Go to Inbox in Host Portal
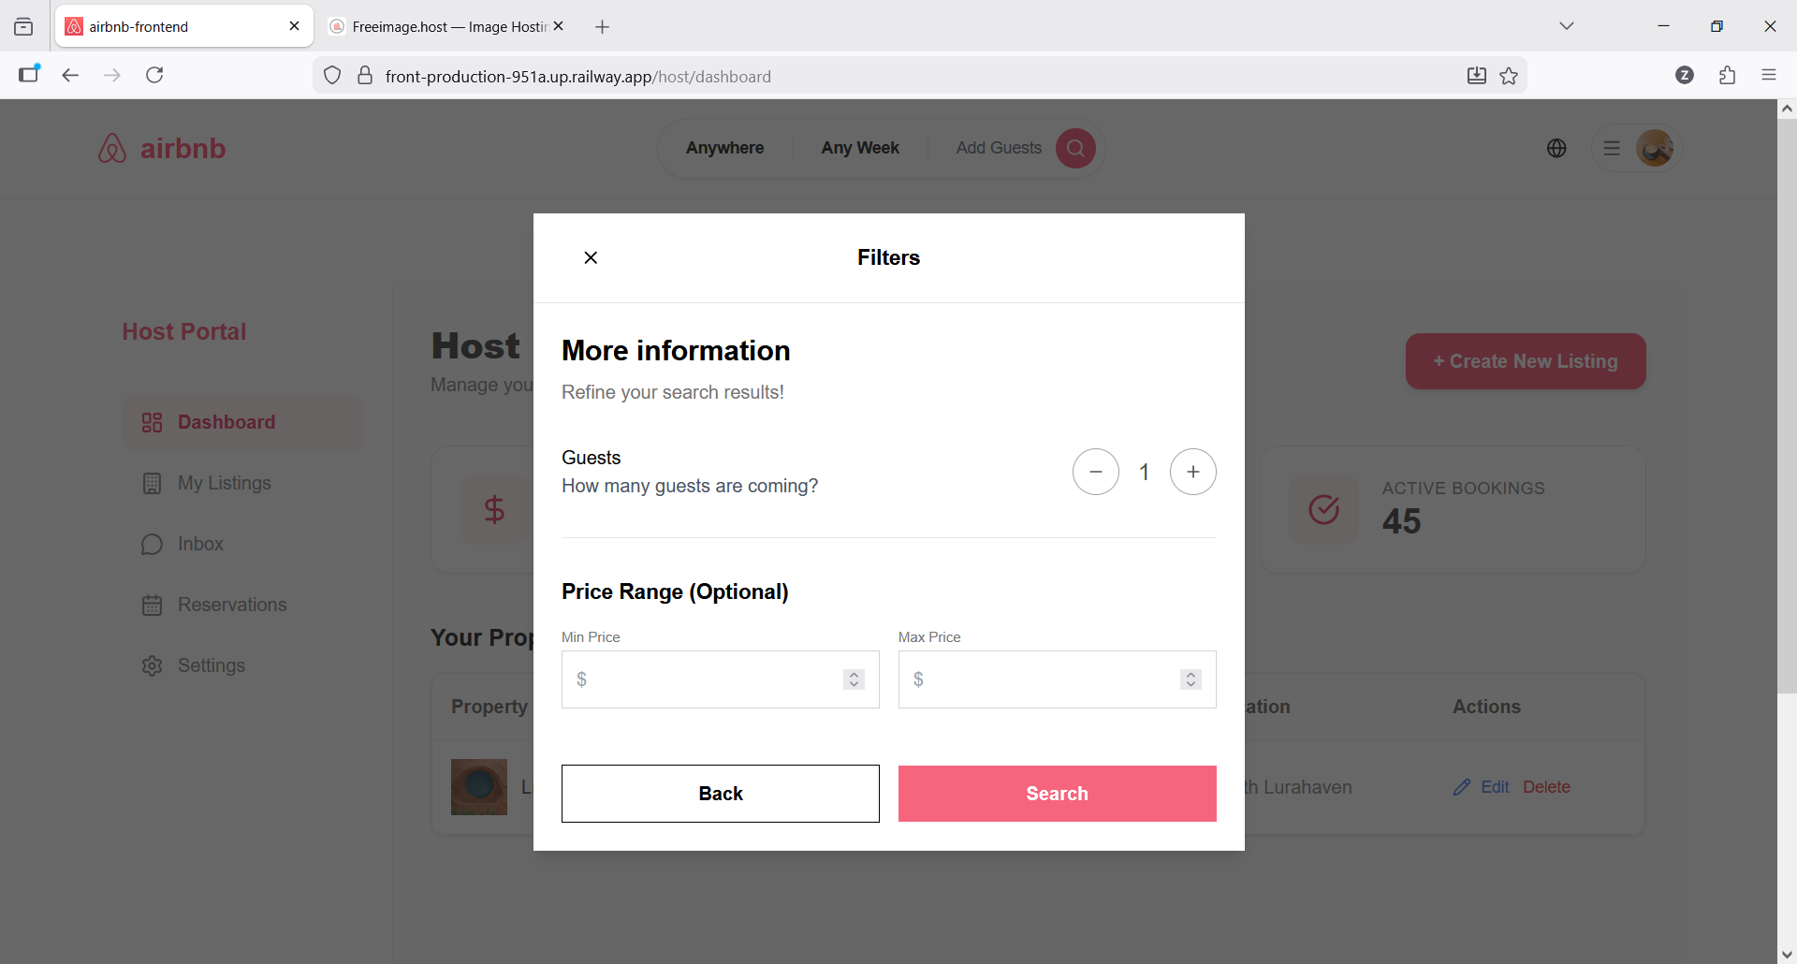Viewport: 1797px width, 964px height. tap(200, 544)
